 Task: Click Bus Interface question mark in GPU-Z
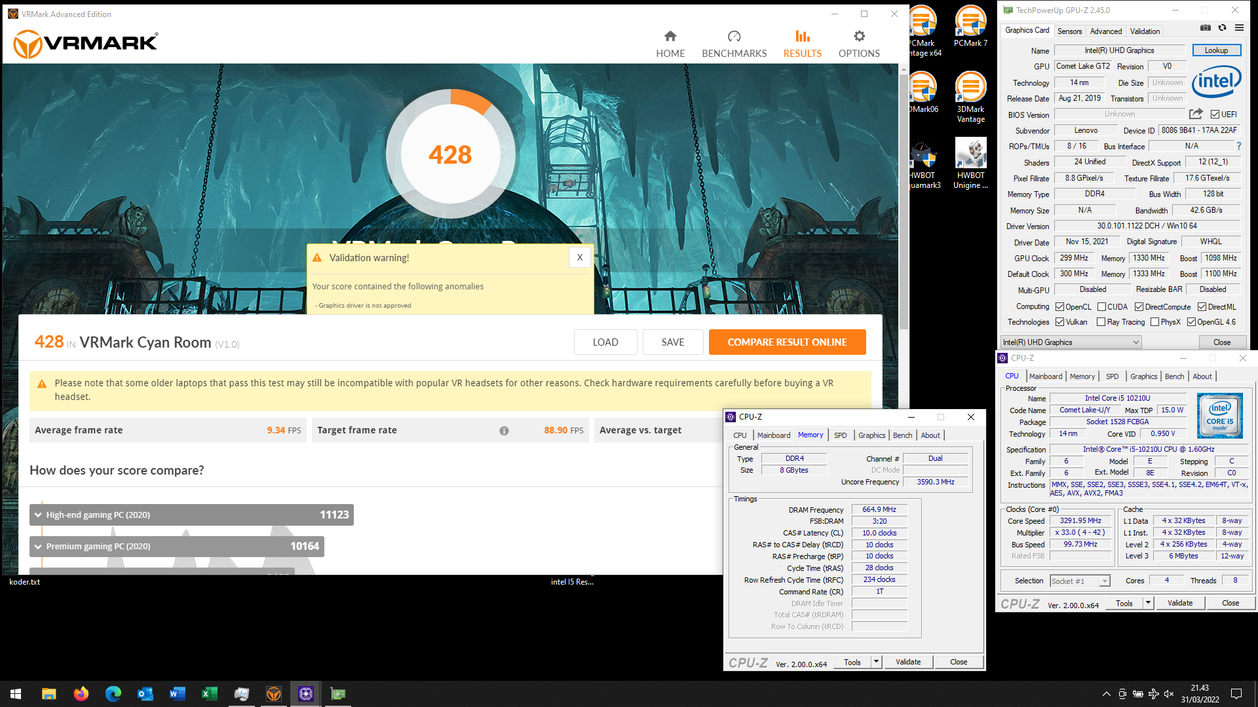click(x=1239, y=146)
